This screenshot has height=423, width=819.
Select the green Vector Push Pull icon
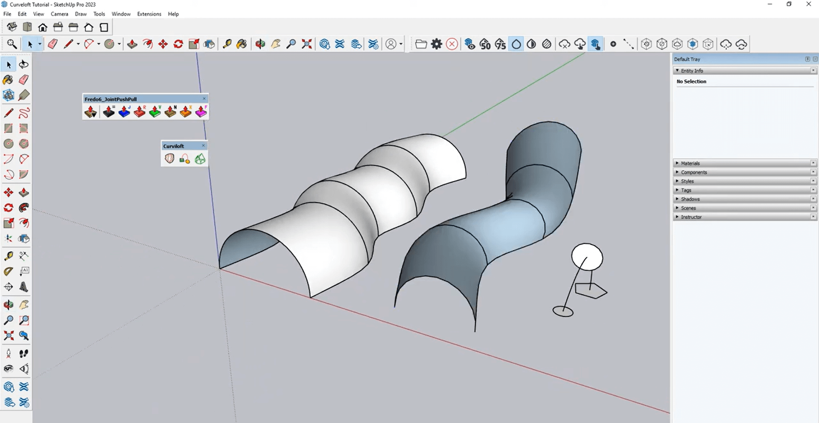pyautogui.click(x=155, y=112)
